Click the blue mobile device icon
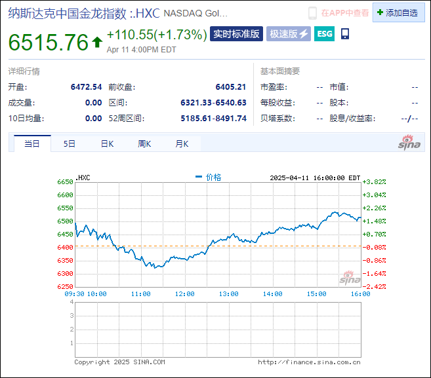Screen dimensions: 431x378 [345, 34]
